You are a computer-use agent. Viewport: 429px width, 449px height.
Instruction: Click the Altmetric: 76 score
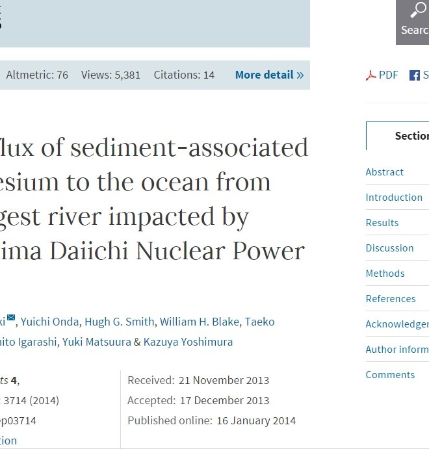(37, 75)
